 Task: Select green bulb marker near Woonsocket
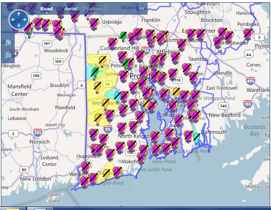click(x=123, y=37)
